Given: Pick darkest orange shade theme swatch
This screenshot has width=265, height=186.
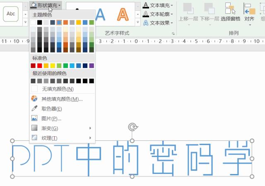Looking at the screenshot, I should (65, 50).
